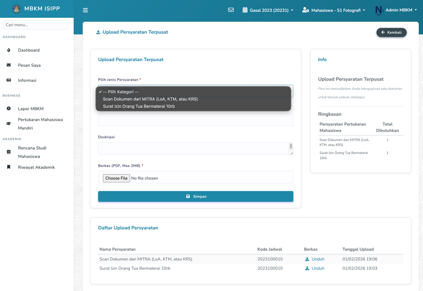This screenshot has width=423, height=291.
Task: Click the Cari menu search field
Action: click(x=36, y=25)
